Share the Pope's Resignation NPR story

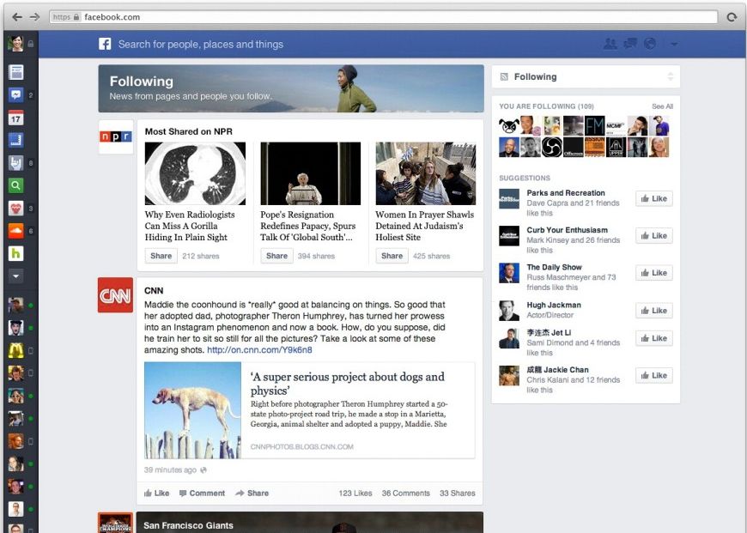click(x=276, y=256)
